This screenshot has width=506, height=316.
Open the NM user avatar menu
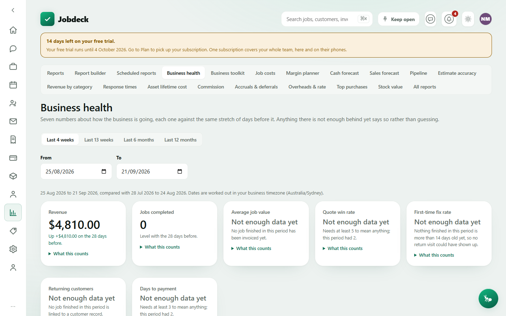[486, 19]
